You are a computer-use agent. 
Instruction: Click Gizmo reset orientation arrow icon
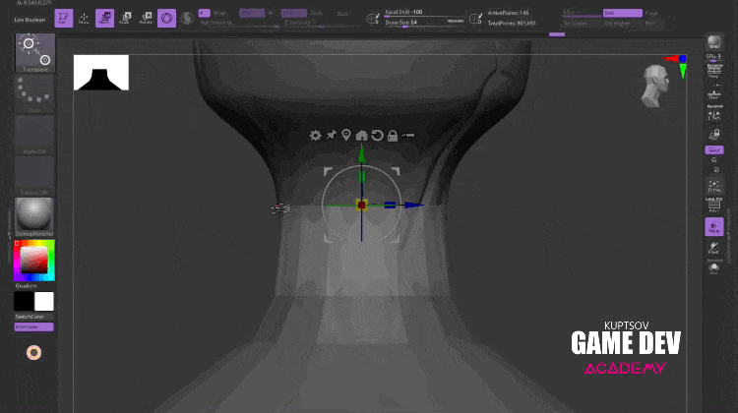(377, 136)
